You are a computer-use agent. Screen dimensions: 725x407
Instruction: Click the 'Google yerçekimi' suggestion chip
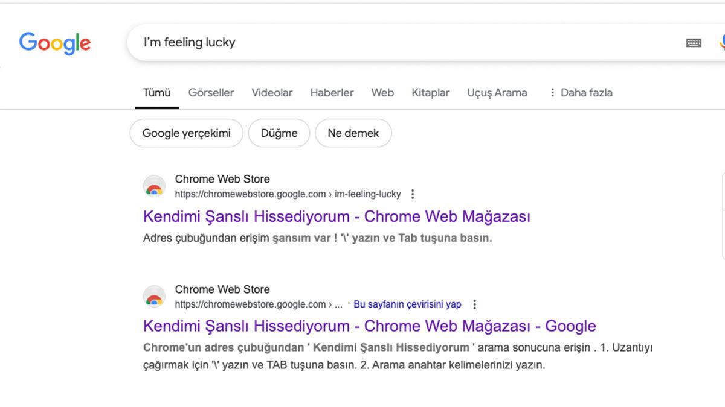(185, 133)
